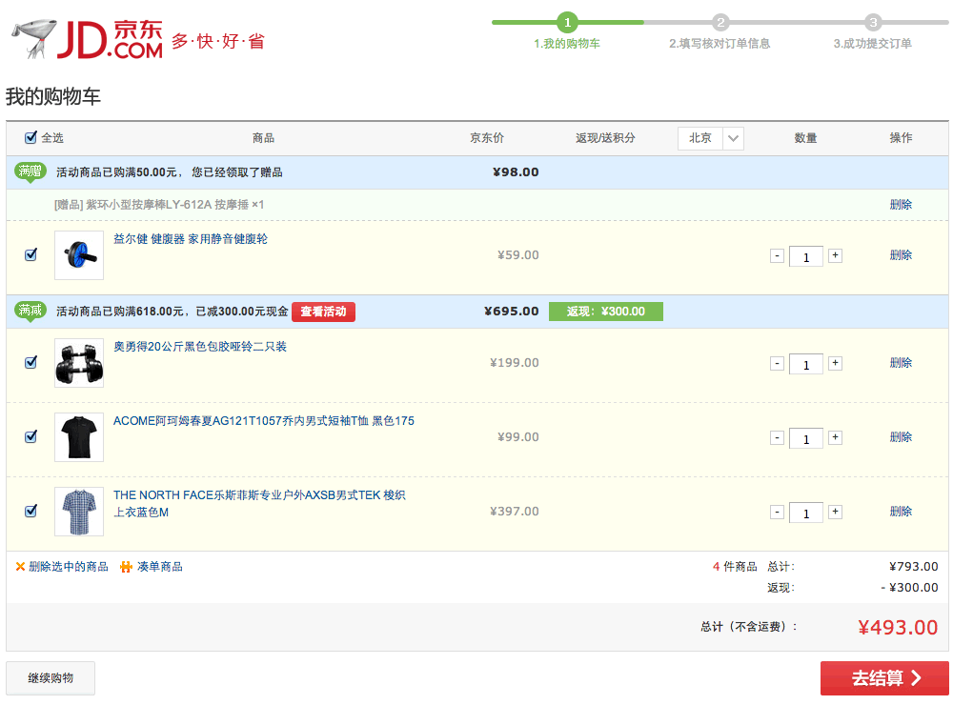
Task: Open the dumbbell product thumbnail
Action: coord(79,363)
